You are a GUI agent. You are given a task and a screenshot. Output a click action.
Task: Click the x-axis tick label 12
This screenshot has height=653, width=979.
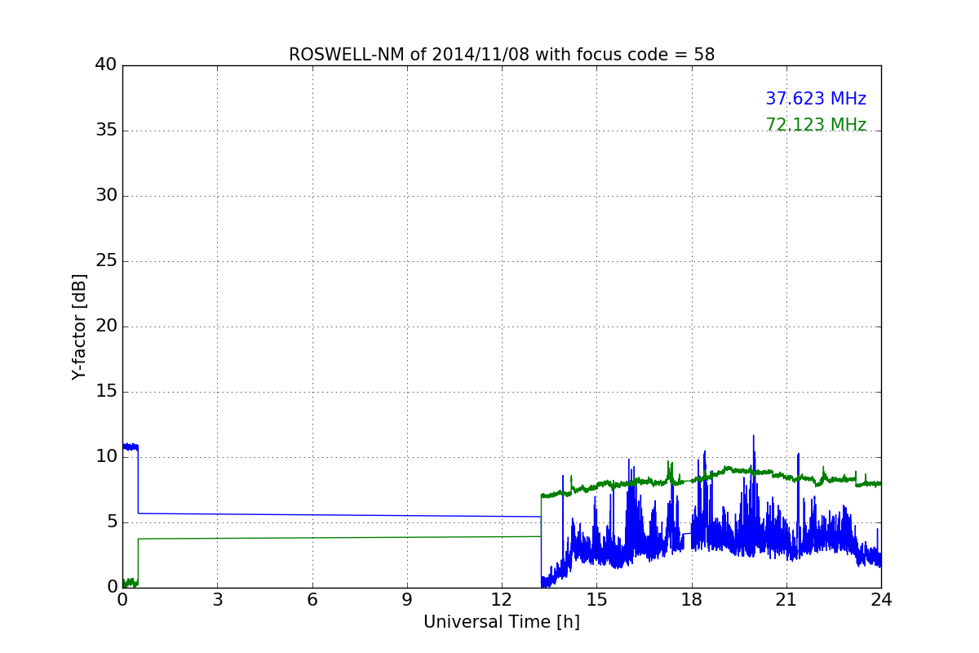coord(502,600)
